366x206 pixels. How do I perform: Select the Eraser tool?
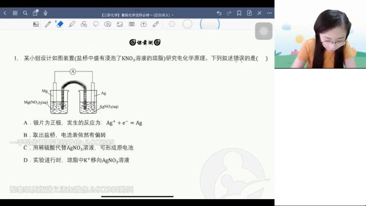[x=60, y=24]
